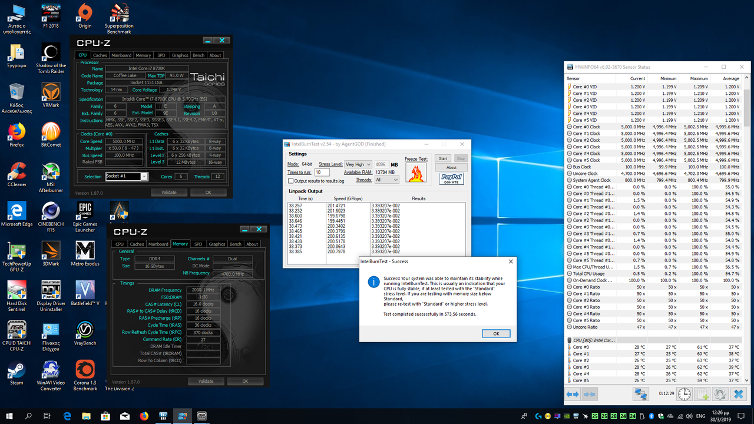Click OK in the lower CPU-Z Memory window
The image size is (754, 424).
[245, 381]
